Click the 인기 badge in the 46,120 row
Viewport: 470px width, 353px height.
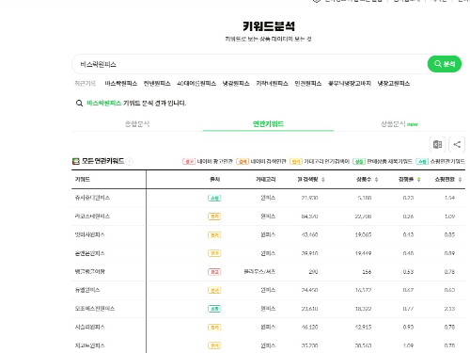coord(214,328)
